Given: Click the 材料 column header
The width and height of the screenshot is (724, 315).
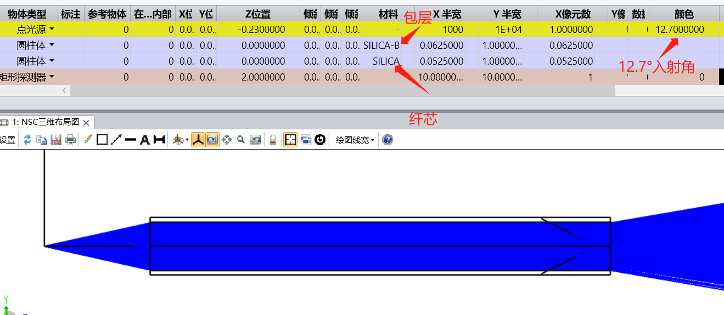Looking at the screenshot, I should (389, 14).
